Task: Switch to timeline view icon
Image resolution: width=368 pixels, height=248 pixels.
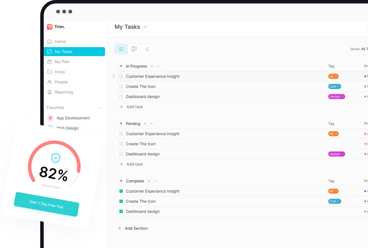Action: (x=147, y=49)
